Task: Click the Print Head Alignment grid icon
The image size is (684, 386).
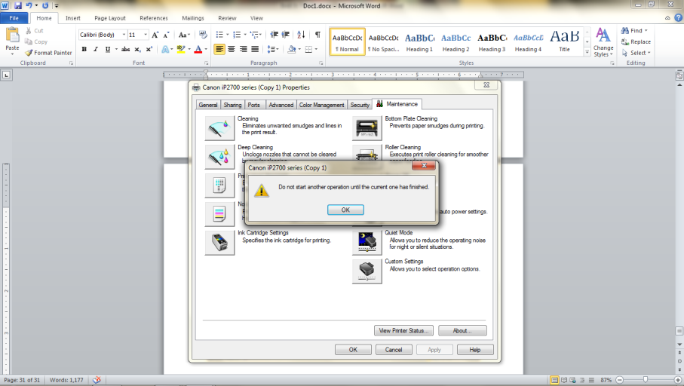Action: coord(220,185)
